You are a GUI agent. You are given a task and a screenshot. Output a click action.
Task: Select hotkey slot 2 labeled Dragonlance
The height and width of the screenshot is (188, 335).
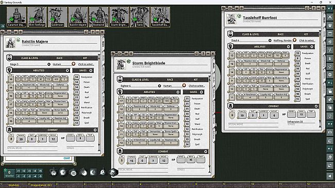click(x=42, y=185)
